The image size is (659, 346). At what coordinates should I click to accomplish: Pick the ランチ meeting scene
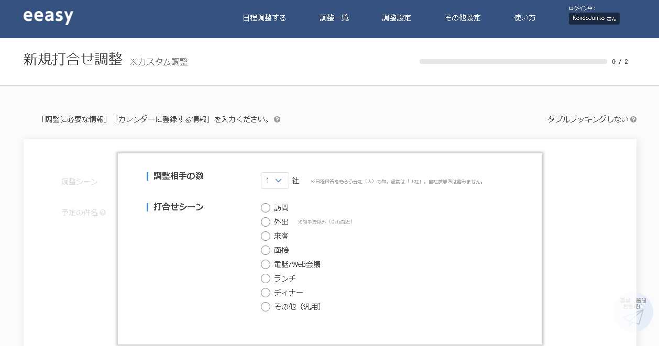pyautogui.click(x=266, y=278)
